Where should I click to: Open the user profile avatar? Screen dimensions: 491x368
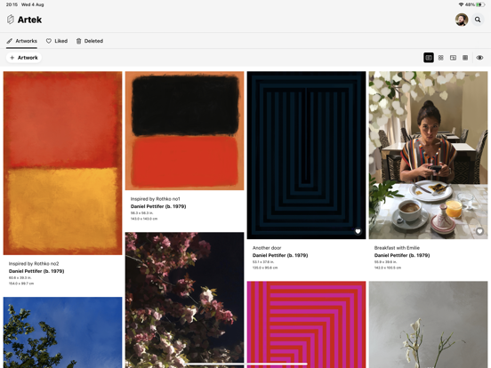pos(462,20)
